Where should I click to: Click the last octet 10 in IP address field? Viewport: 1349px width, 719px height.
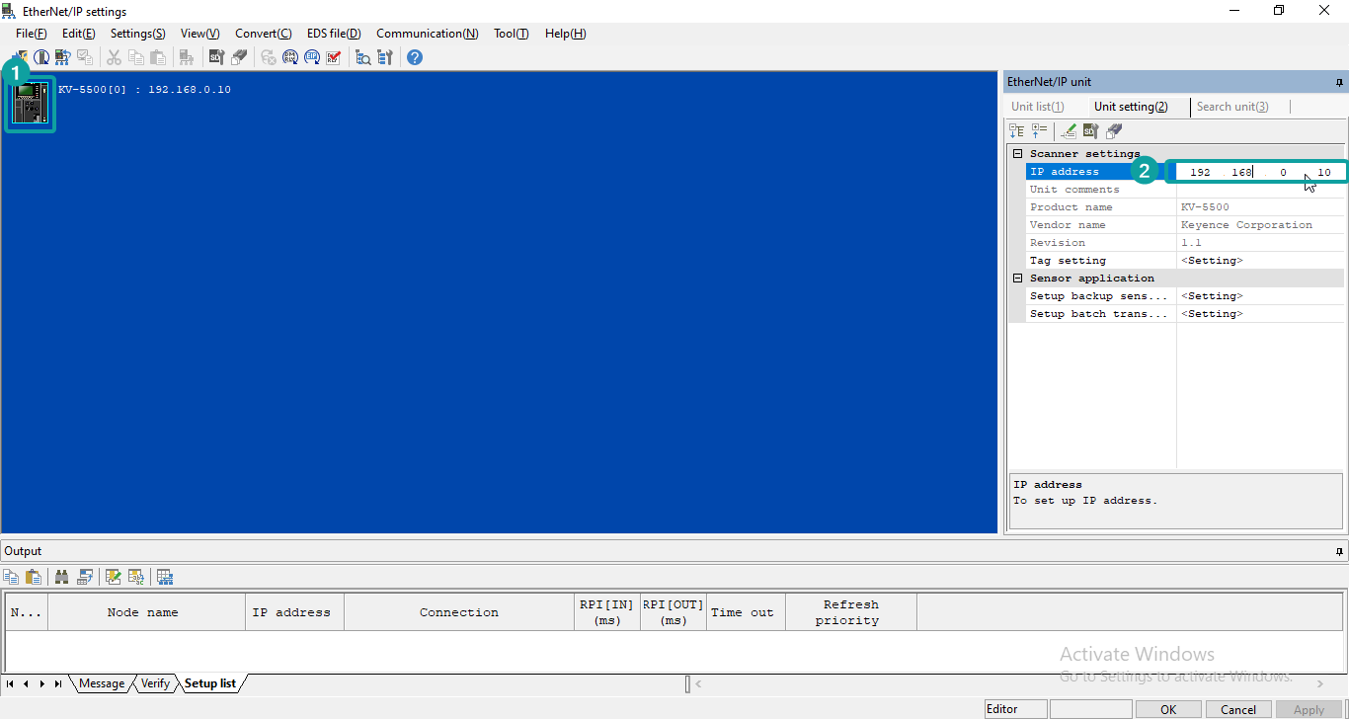1324,172
